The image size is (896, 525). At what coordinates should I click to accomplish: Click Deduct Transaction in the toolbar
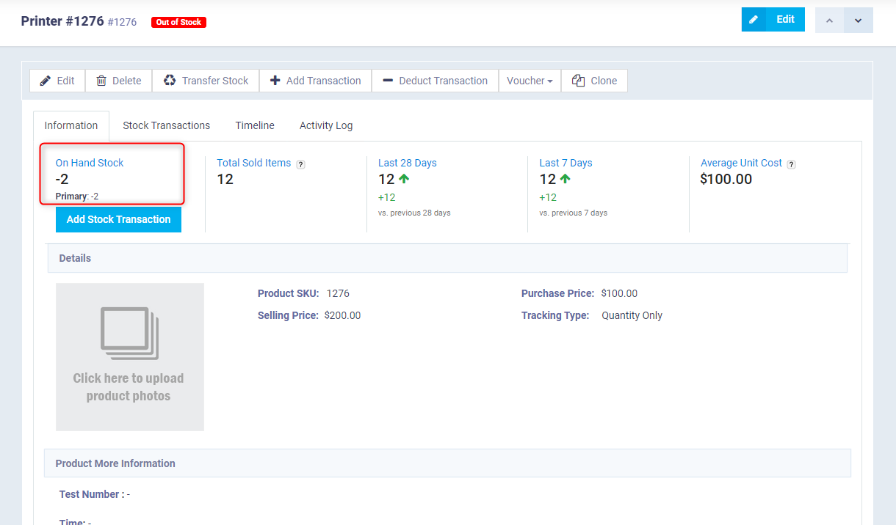coord(436,81)
